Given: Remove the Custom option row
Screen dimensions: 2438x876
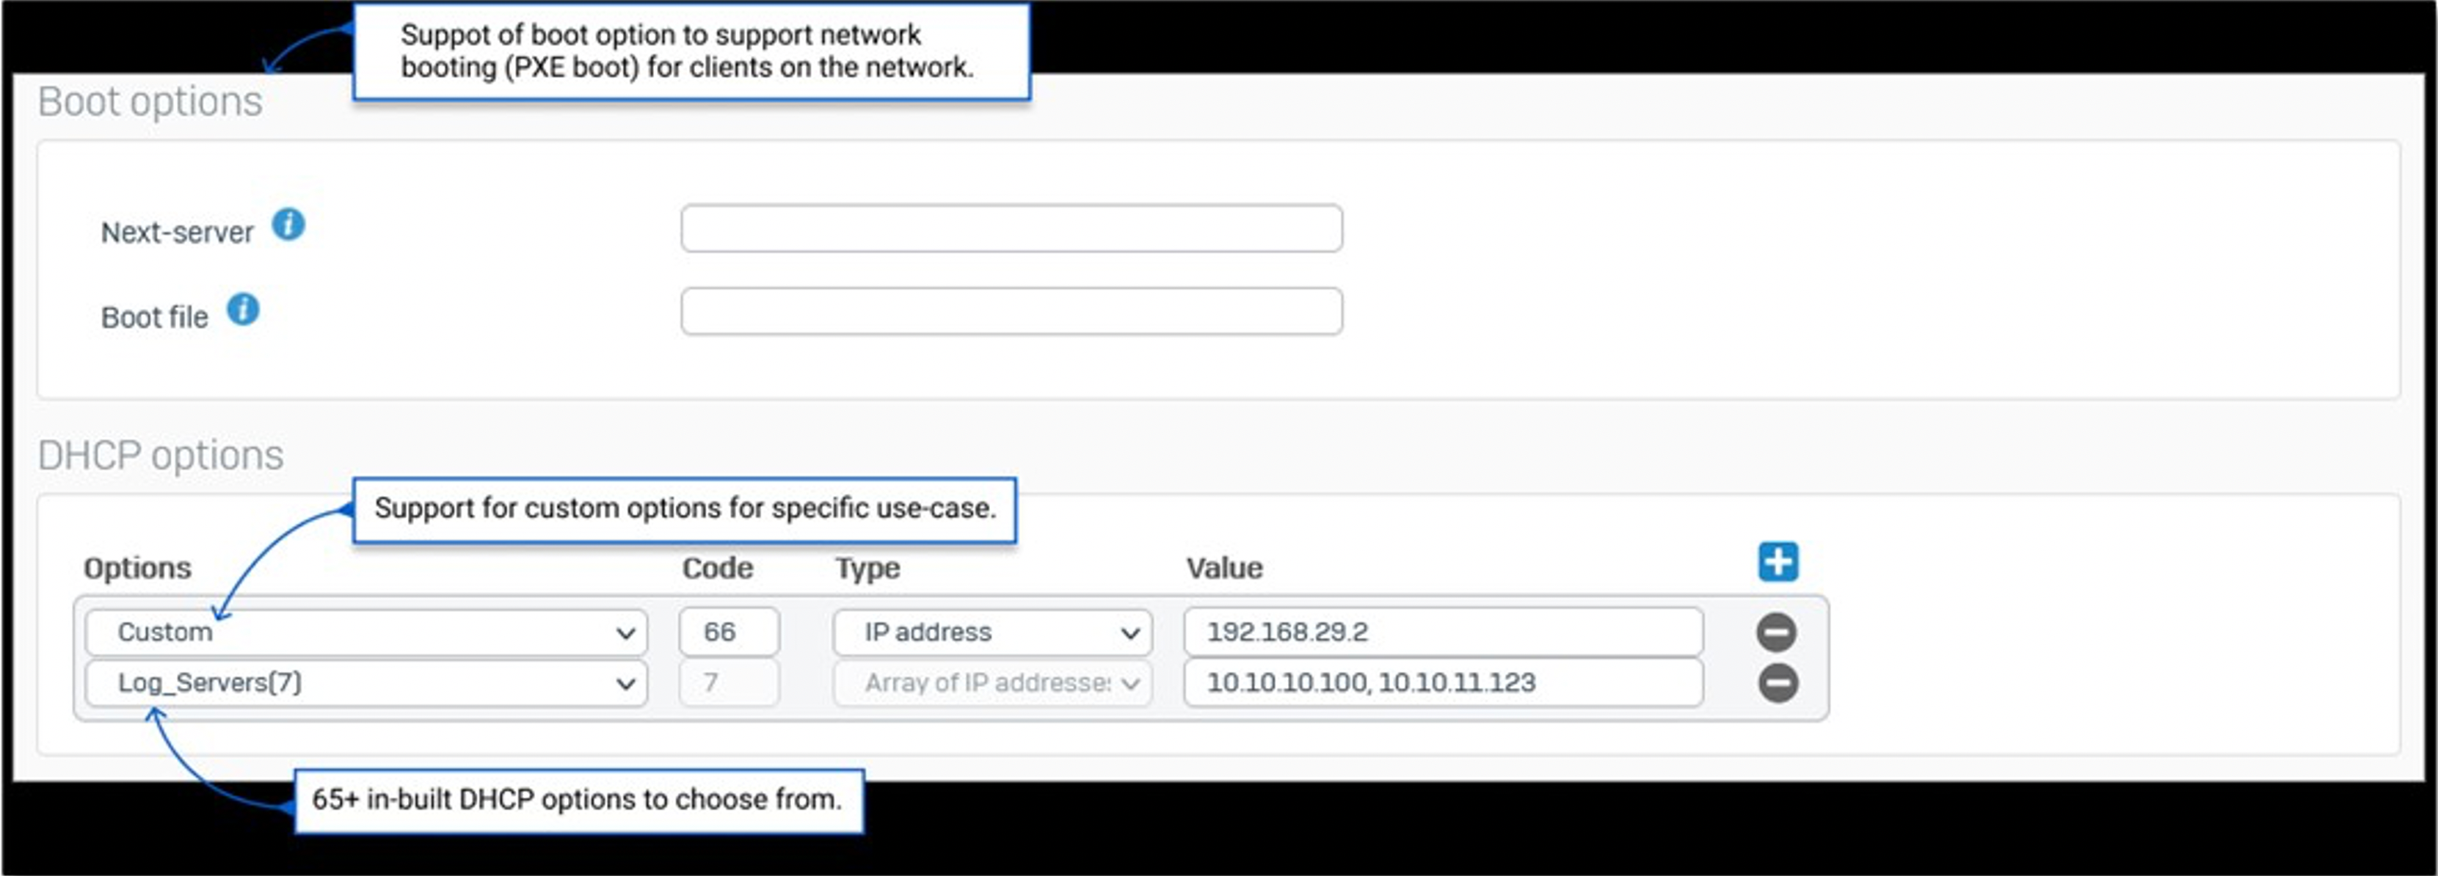Looking at the screenshot, I should [1777, 632].
